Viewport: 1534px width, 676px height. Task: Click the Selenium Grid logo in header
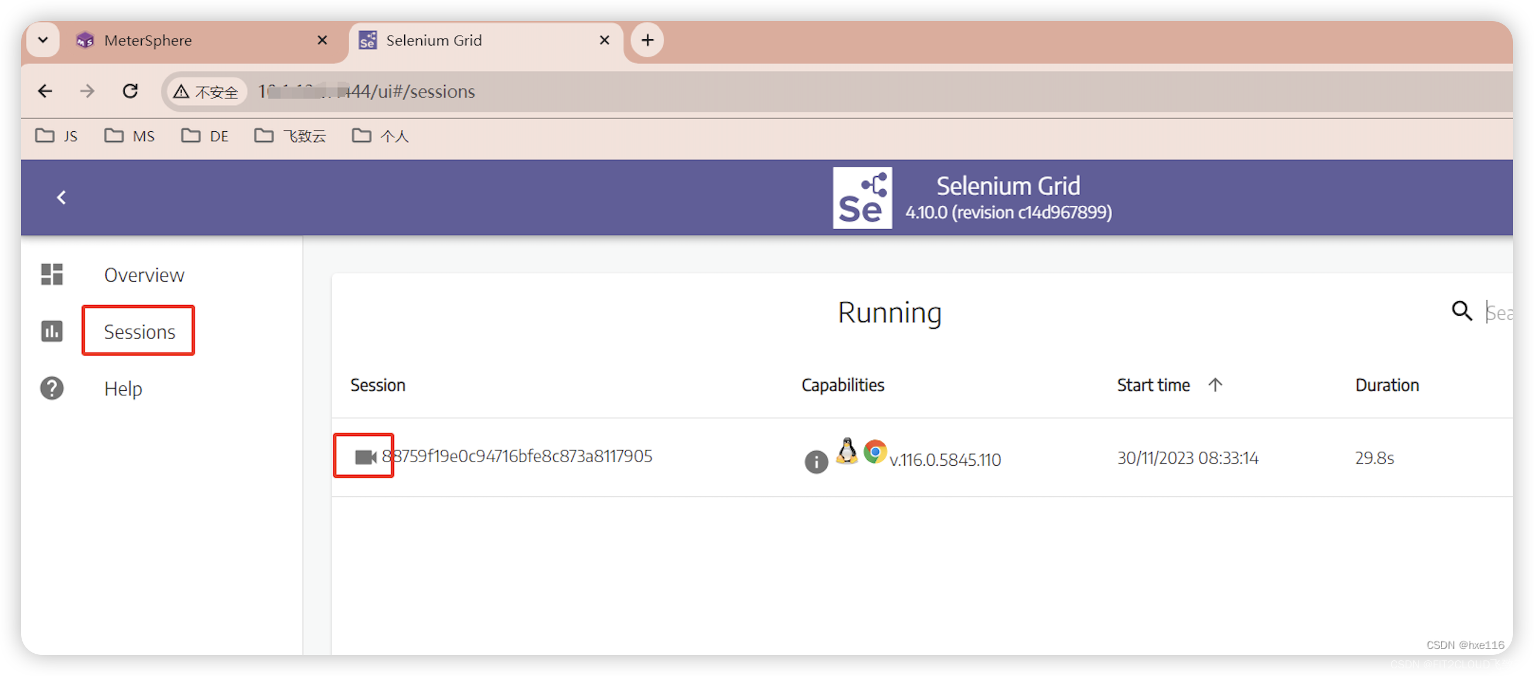pyautogui.click(x=862, y=198)
